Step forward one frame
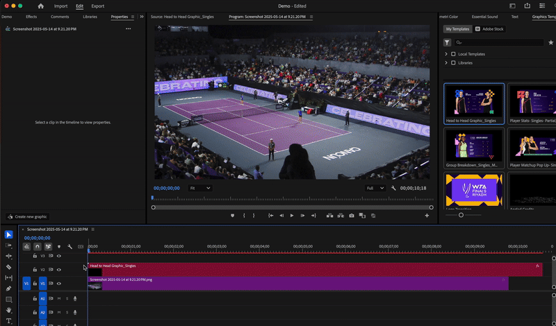The height and width of the screenshot is (326, 556). [x=302, y=216]
